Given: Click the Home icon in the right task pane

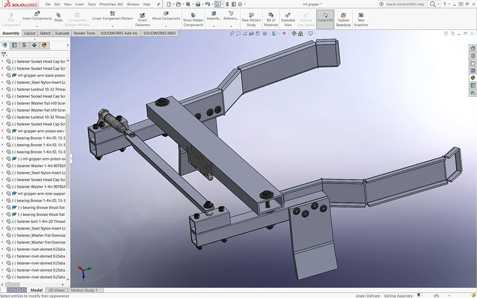Looking at the screenshot, I should click(x=473, y=48).
